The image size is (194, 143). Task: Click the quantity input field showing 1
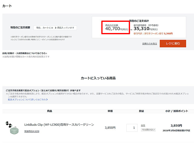click(x=132, y=128)
